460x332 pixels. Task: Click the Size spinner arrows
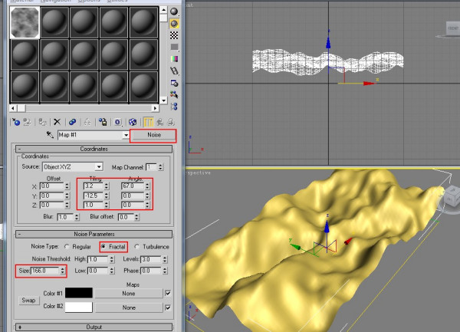point(63,271)
